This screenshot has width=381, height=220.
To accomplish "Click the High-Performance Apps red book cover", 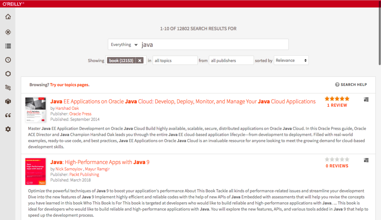I will click(x=35, y=171).
